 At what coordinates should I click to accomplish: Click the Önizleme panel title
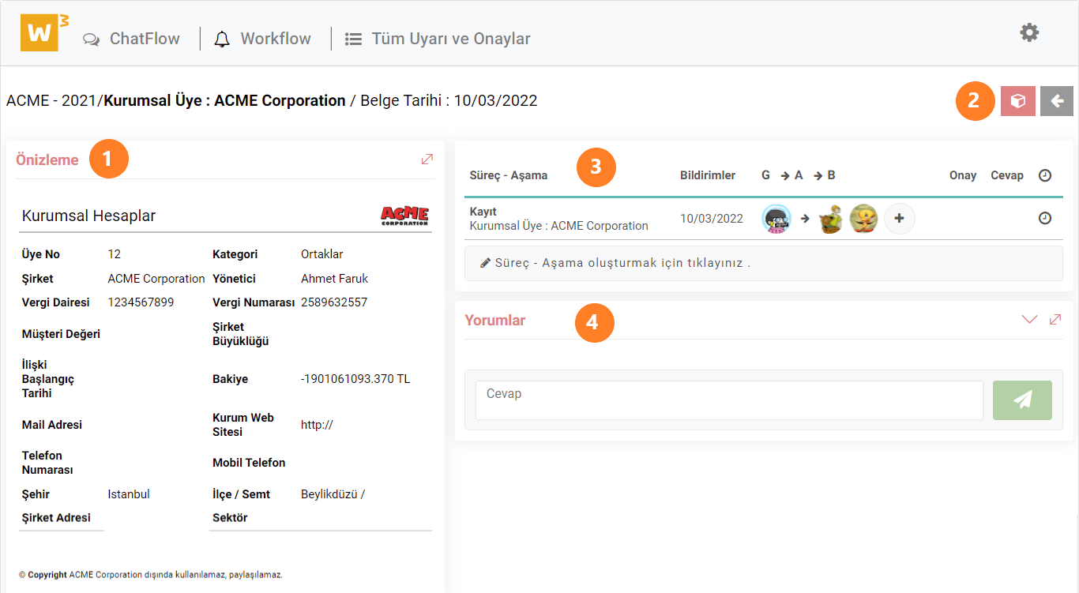pyautogui.click(x=47, y=160)
